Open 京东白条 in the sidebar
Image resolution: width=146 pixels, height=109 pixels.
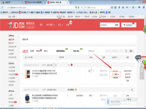11,99
